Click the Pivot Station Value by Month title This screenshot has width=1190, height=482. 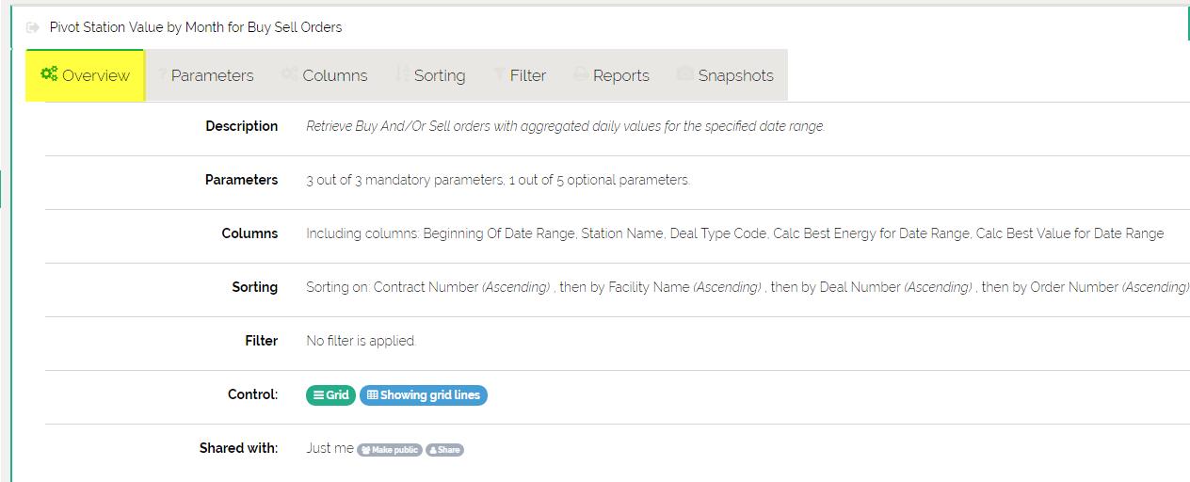196,27
